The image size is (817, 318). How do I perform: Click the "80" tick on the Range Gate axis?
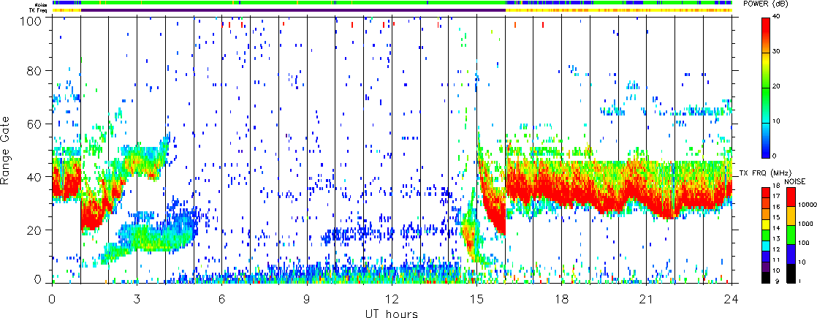34,70
